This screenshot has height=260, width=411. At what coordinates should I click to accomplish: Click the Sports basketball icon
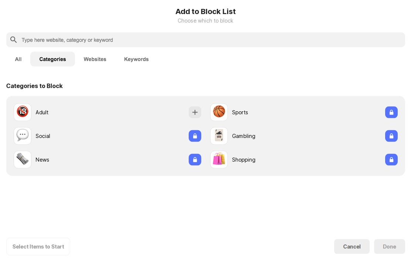point(219,112)
